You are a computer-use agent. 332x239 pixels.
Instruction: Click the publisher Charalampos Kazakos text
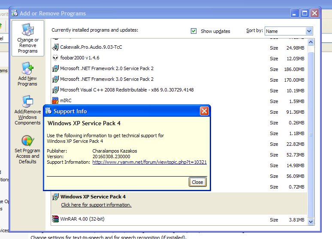click(x=115, y=151)
